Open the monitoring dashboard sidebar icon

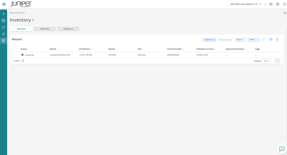[4, 21]
